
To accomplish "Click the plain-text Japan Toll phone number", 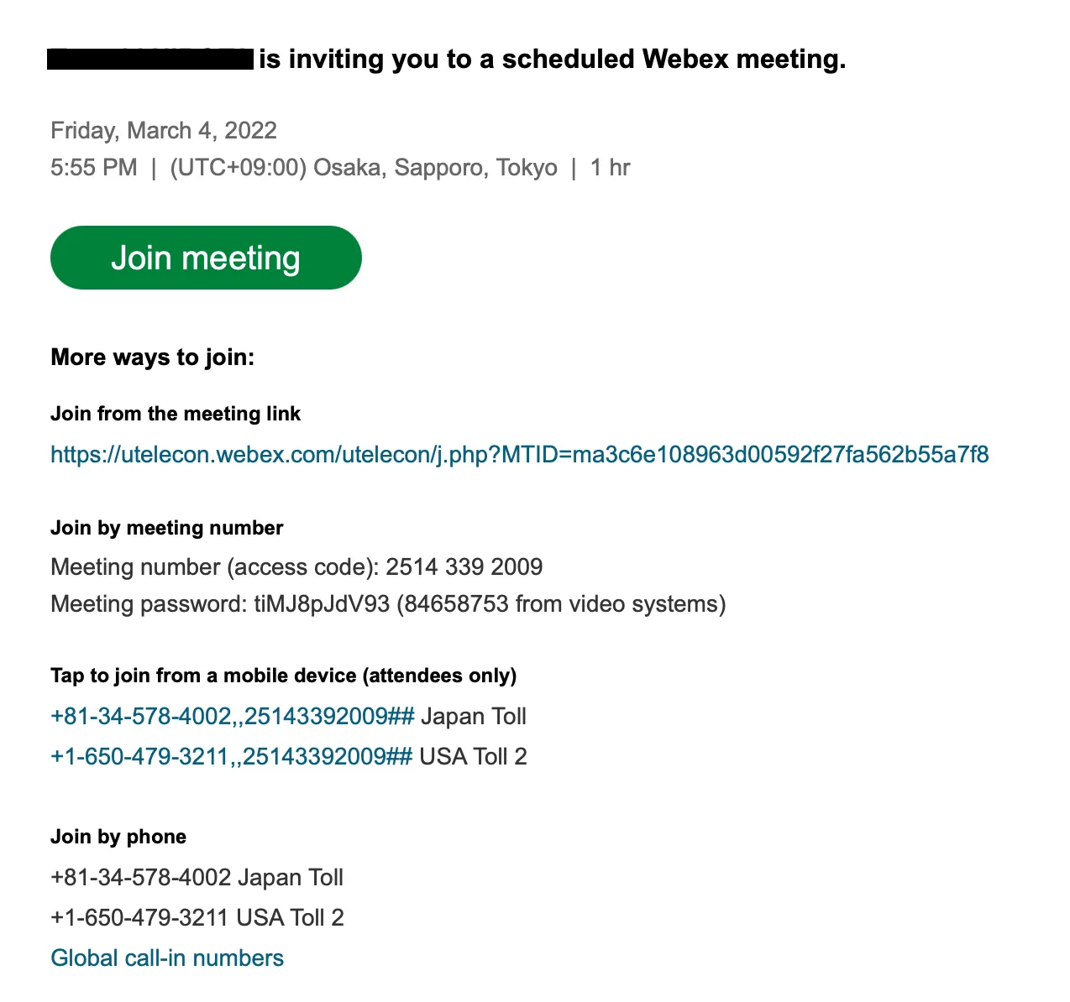I will pos(141,878).
